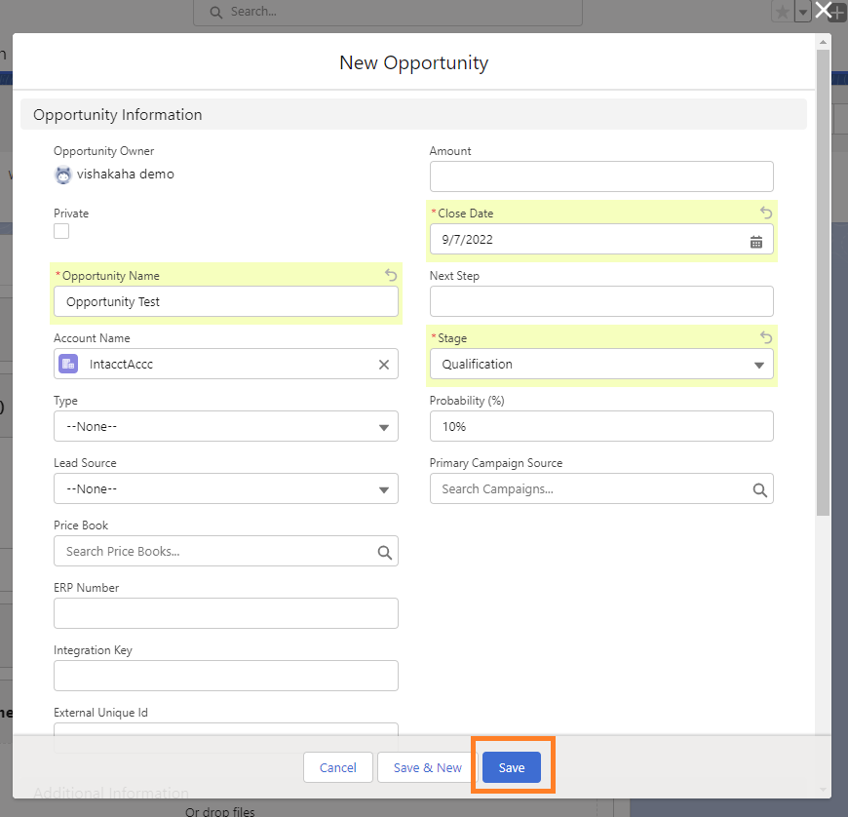Click the ERP Number input field
The height and width of the screenshot is (817, 848).
226,613
